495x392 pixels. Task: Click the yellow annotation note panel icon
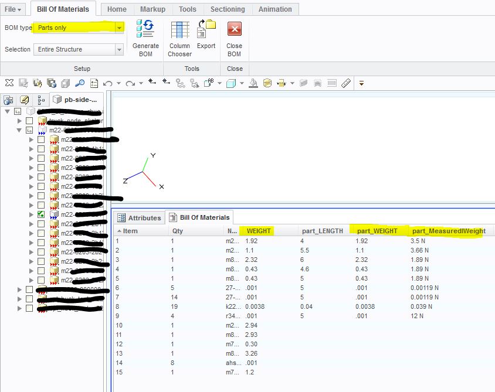pyautogui.click(x=24, y=100)
